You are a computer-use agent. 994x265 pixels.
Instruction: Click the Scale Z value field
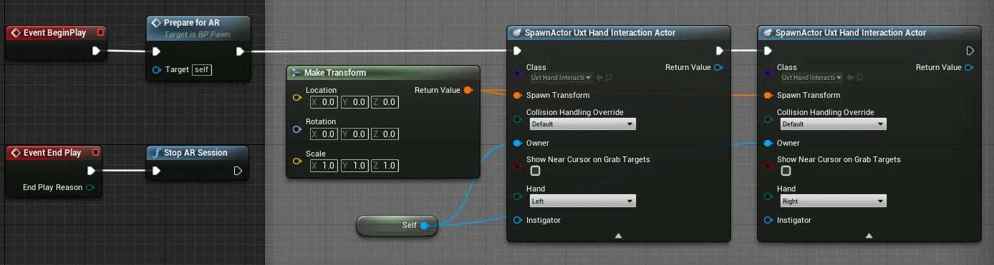385,166
